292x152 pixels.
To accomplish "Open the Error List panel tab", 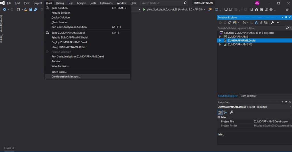I will [9, 148].
